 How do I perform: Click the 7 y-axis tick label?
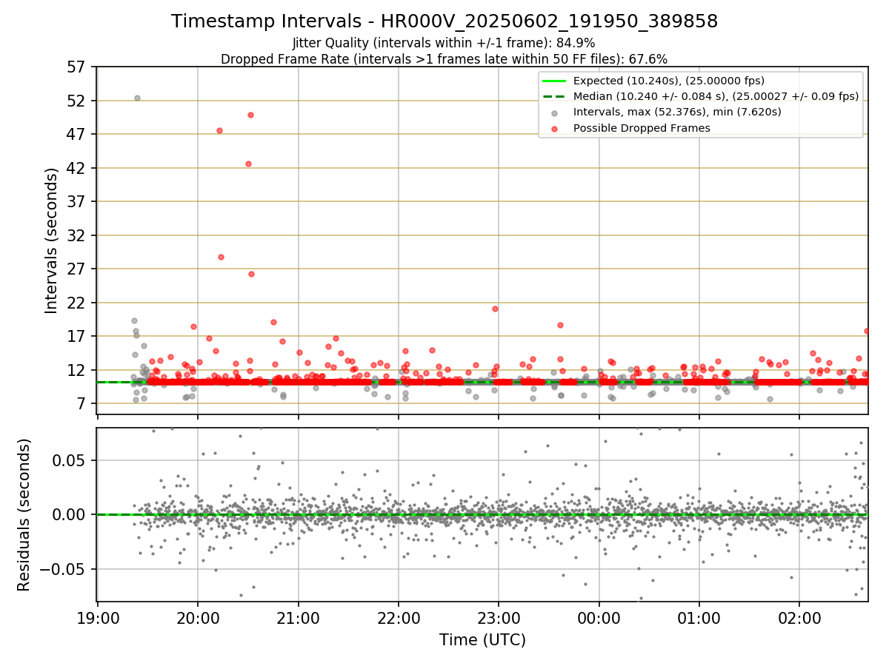(81, 403)
